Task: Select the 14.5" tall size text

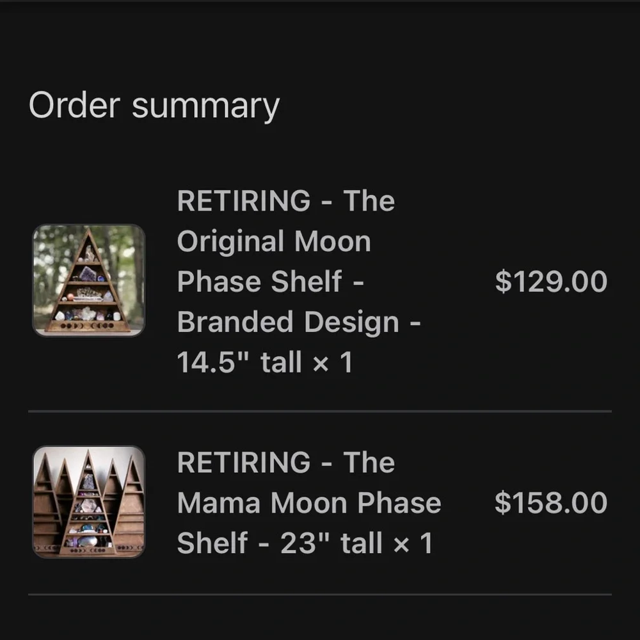Action: coord(239,362)
